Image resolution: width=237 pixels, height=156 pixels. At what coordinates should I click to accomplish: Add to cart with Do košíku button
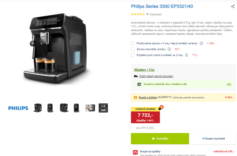[160, 139]
